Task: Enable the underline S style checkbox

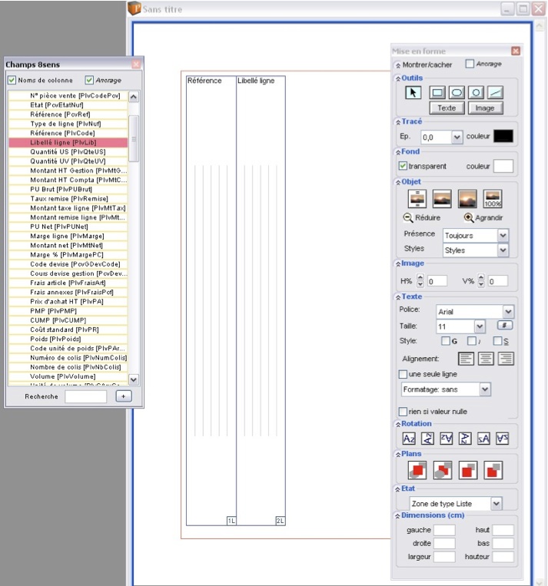Action: click(x=497, y=341)
